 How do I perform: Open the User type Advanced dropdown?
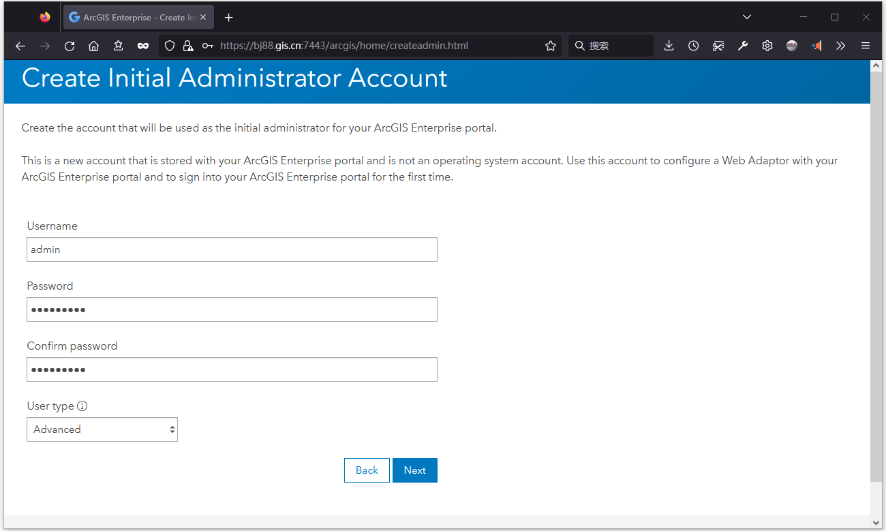click(x=102, y=429)
